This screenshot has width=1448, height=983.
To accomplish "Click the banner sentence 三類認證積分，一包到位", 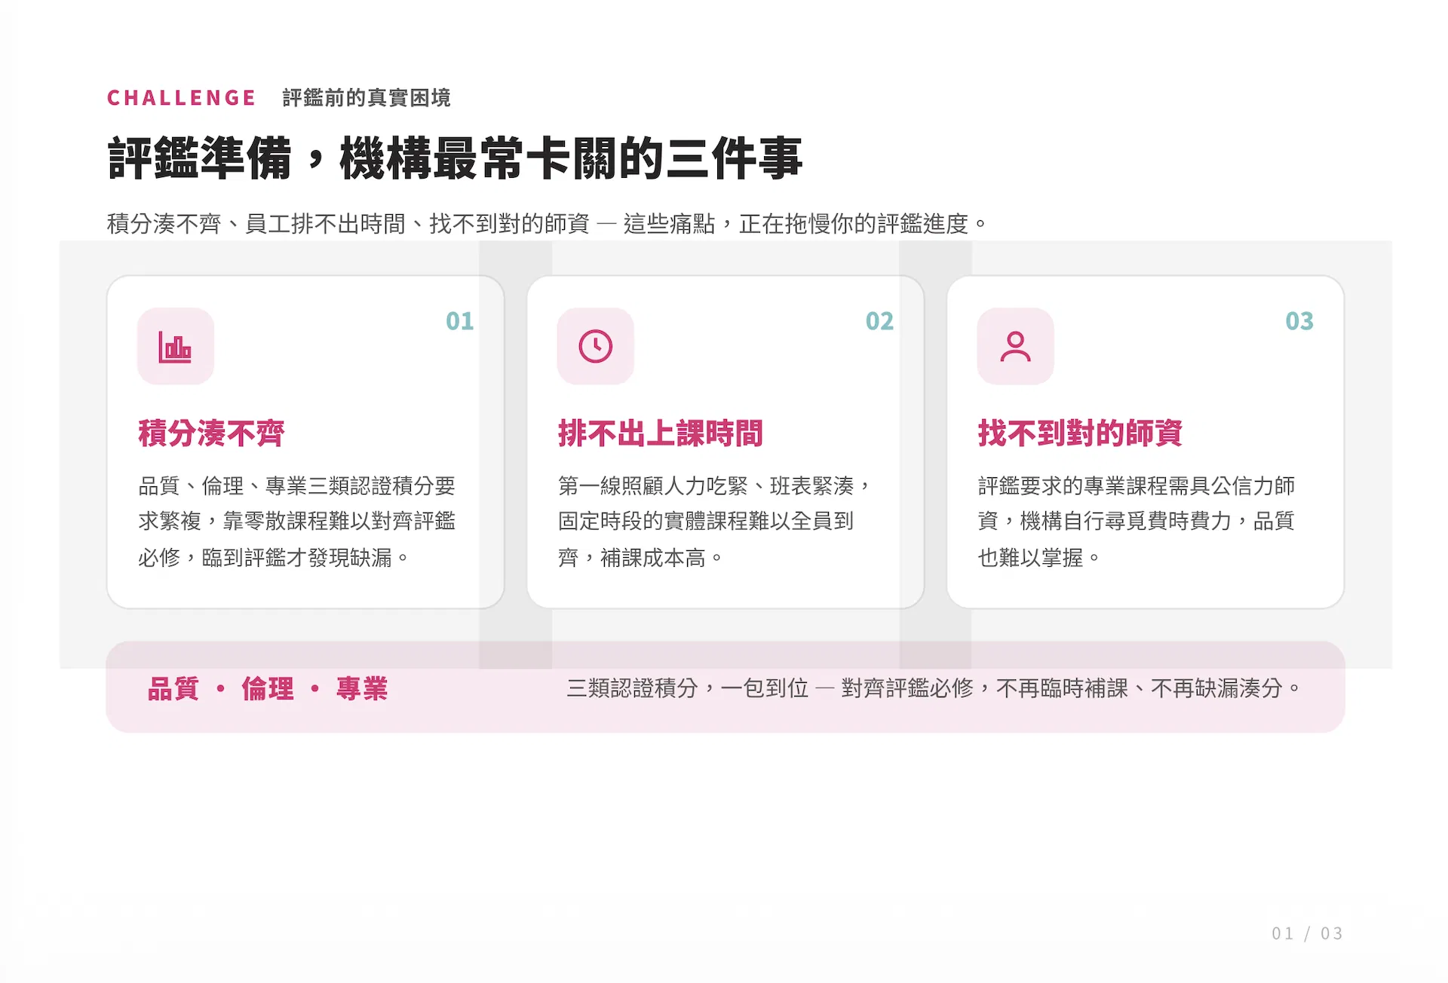I will pyautogui.click(x=934, y=688).
